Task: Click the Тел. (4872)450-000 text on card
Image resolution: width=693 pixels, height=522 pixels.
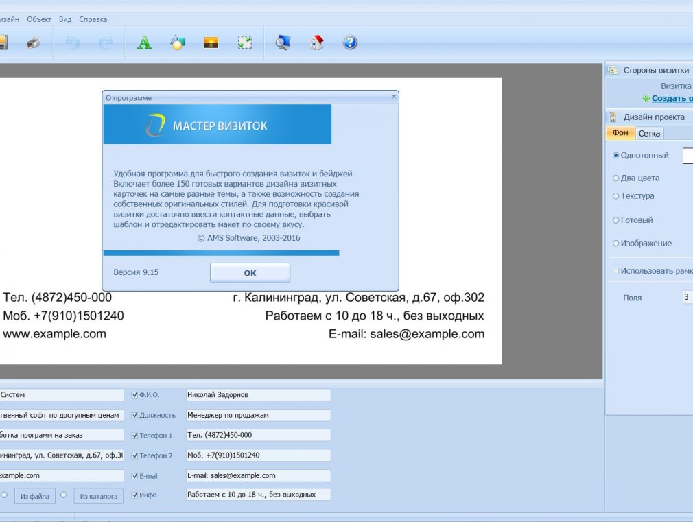Action: pyautogui.click(x=58, y=298)
